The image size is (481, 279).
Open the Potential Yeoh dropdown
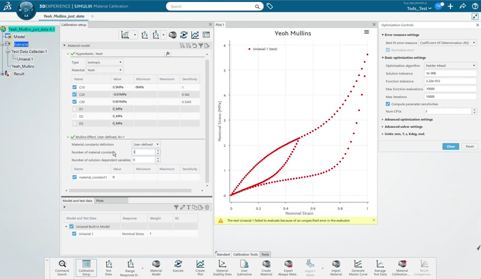tap(104, 70)
